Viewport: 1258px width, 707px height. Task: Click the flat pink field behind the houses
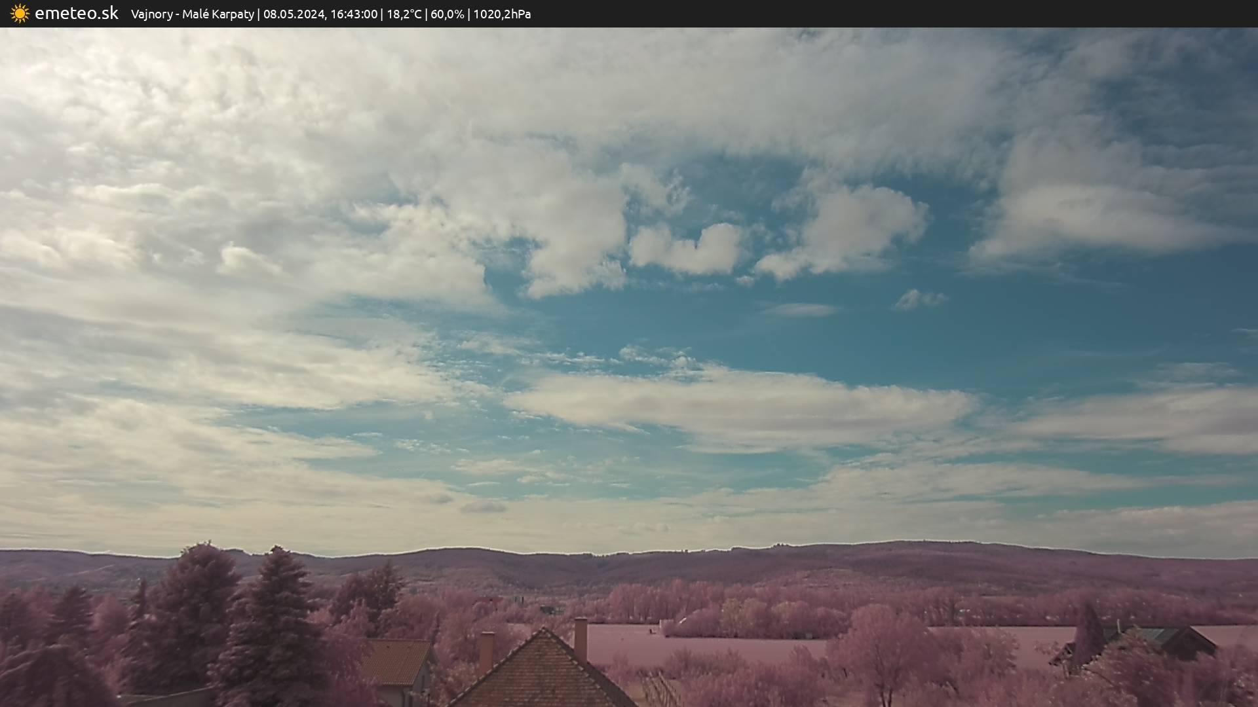(721, 645)
